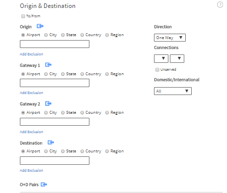Image resolution: width=227 pixels, height=193 pixels.
Task: Enable the To/From checkbox
Action: click(x=23, y=16)
